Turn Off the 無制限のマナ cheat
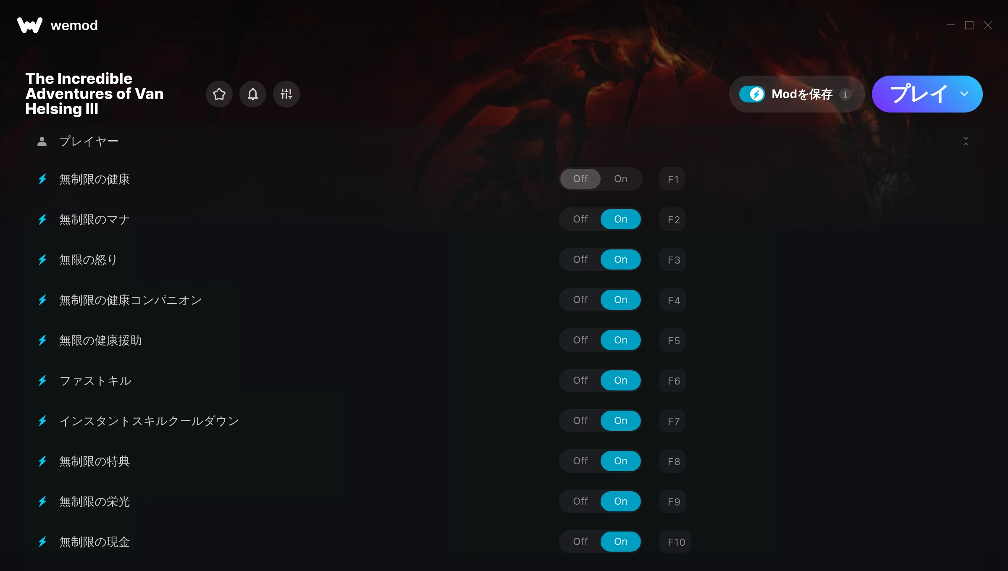The width and height of the screenshot is (1008, 571). [580, 219]
